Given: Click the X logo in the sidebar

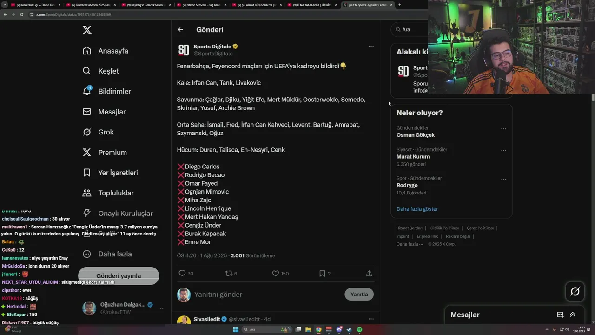Looking at the screenshot, I should 87,30.
